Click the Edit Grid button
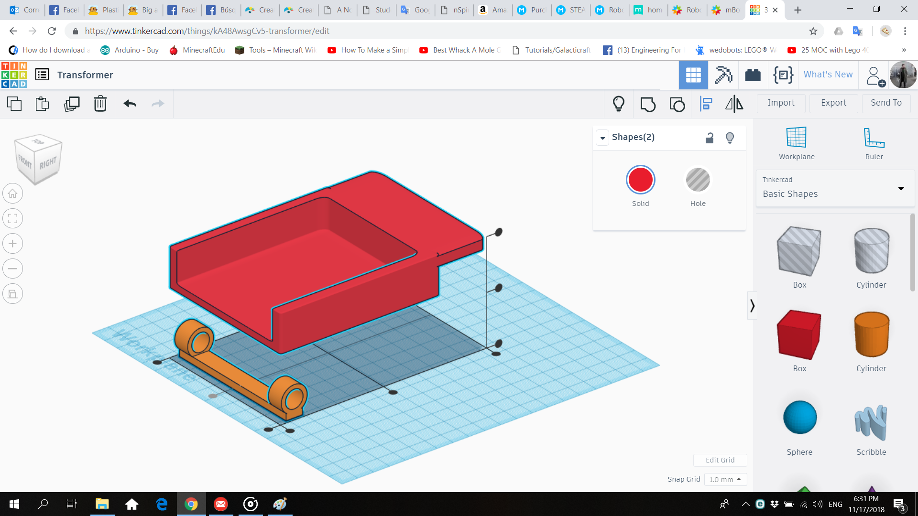This screenshot has height=516, width=918. (x=720, y=460)
